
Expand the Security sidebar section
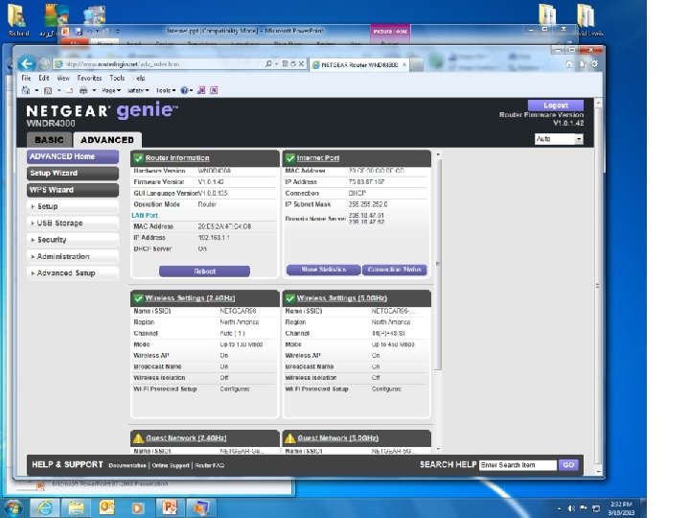73,240
